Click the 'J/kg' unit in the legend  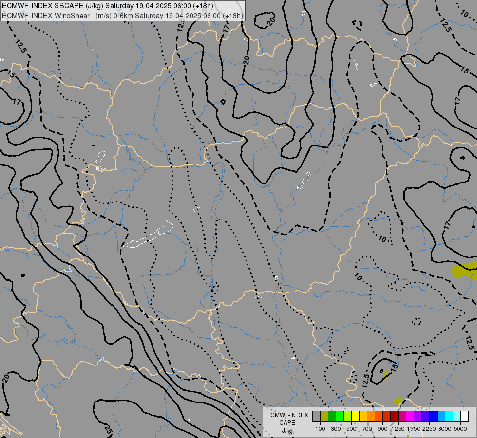pos(287,431)
